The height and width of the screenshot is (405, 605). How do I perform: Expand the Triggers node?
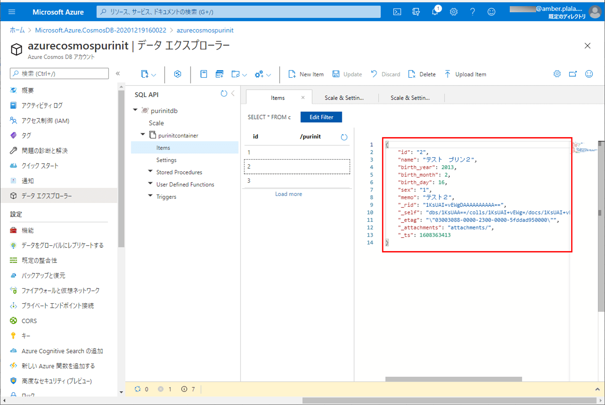point(150,196)
